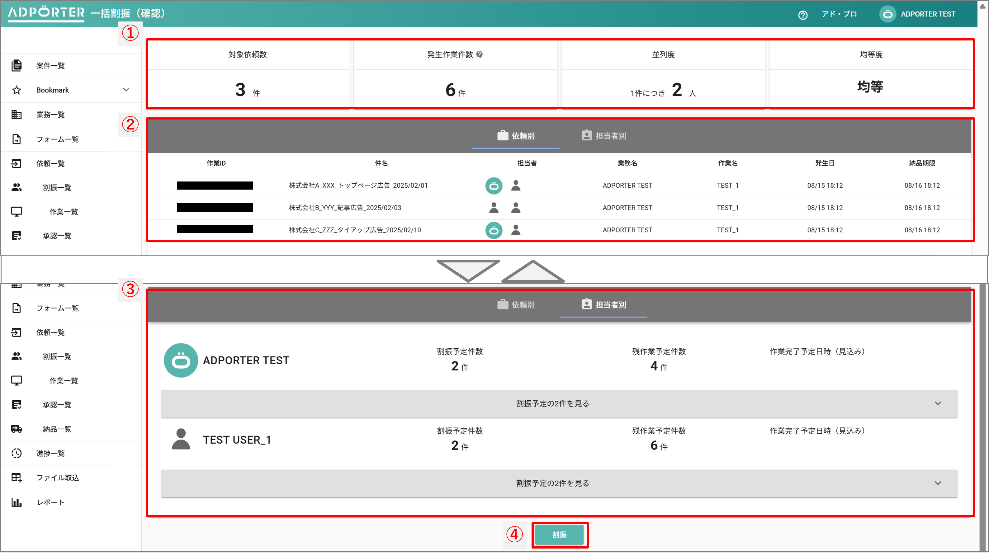Click 発生作業件数 help tooltip icon

pyautogui.click(x=480, y=54)
